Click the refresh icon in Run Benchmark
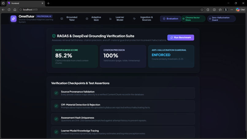Image resolution: width=247 pixels, height=139 pixels. click(172, 37)
